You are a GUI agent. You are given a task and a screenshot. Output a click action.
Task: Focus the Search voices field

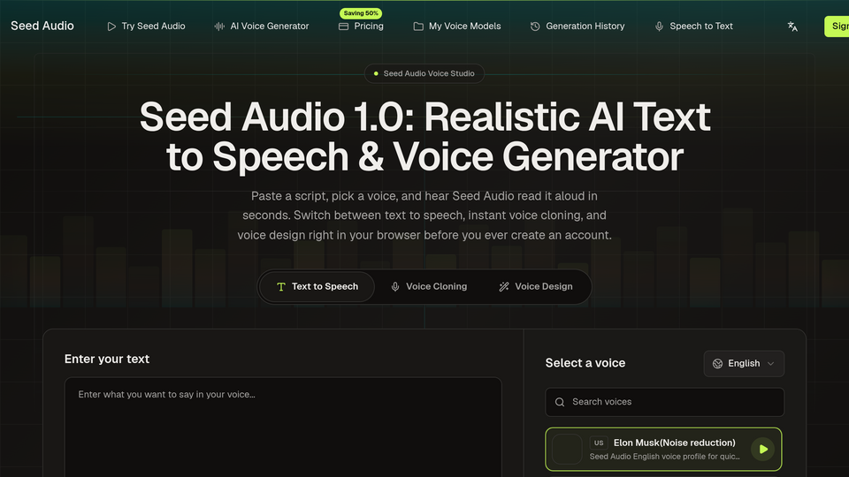665,402
